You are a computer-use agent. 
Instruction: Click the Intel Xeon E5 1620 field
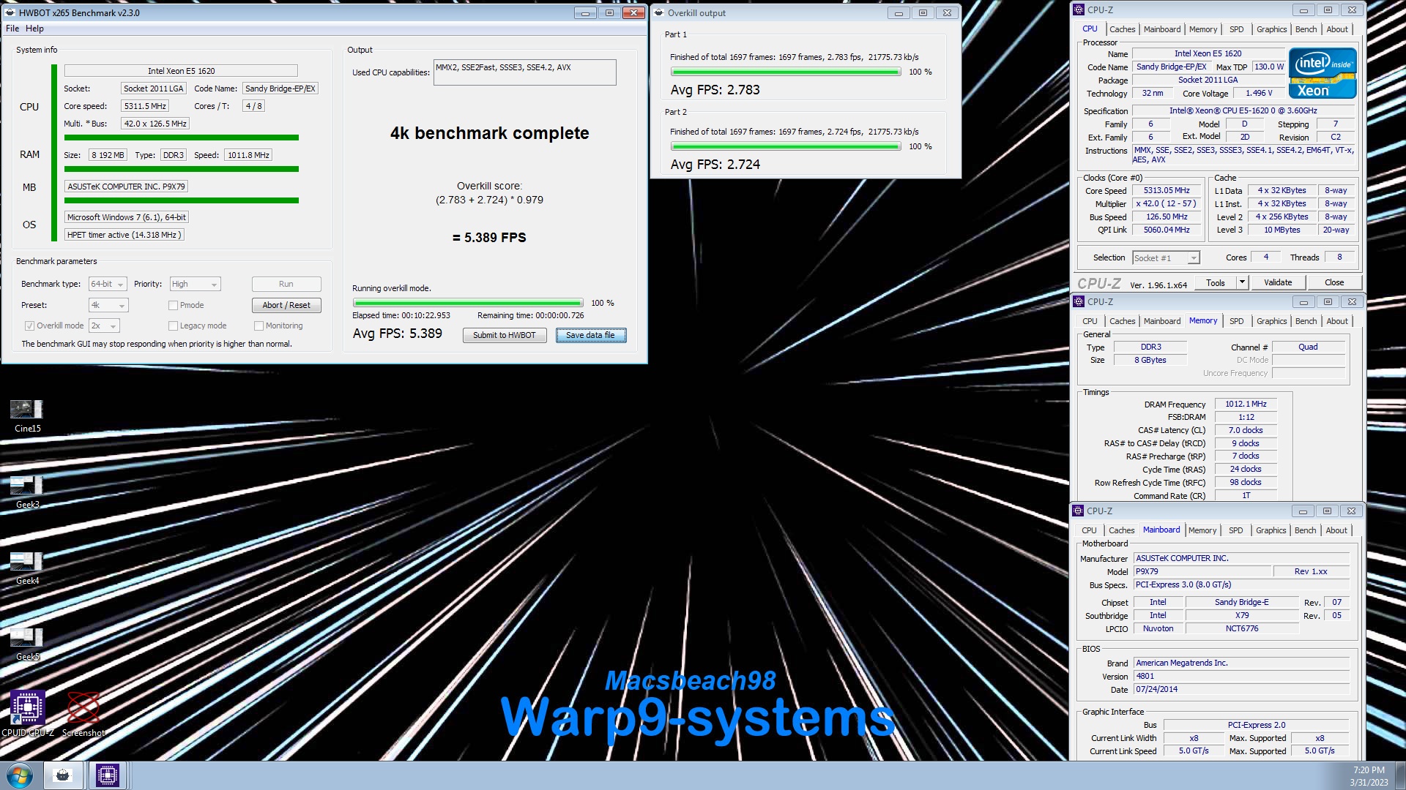tap(181, 71)
